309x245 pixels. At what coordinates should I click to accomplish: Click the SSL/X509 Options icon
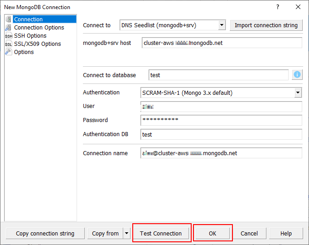coord(9,44)
